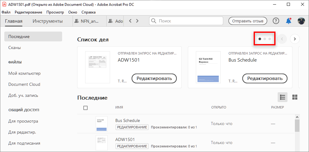Switch recent files to list view
This screenshot has width=309, height=152.
tap(283, 97)
